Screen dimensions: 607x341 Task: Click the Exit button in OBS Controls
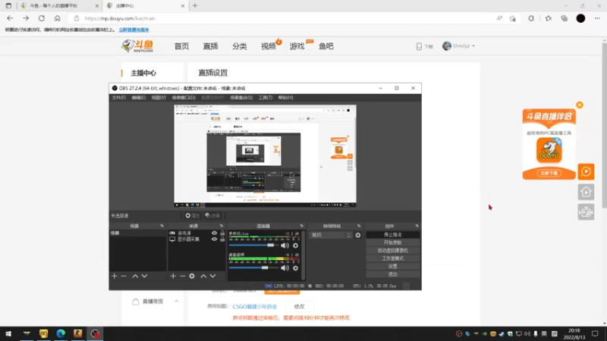pyautogui.click(x=392, y=274)
